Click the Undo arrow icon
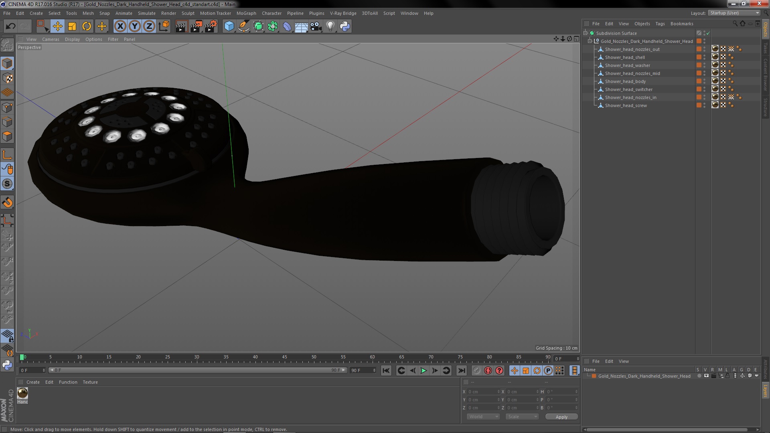 click(x=10, y=26)
